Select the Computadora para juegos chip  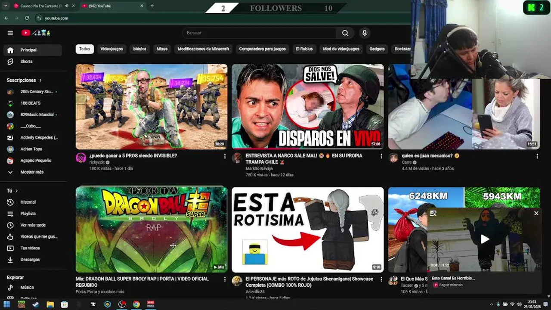point(262,49)
